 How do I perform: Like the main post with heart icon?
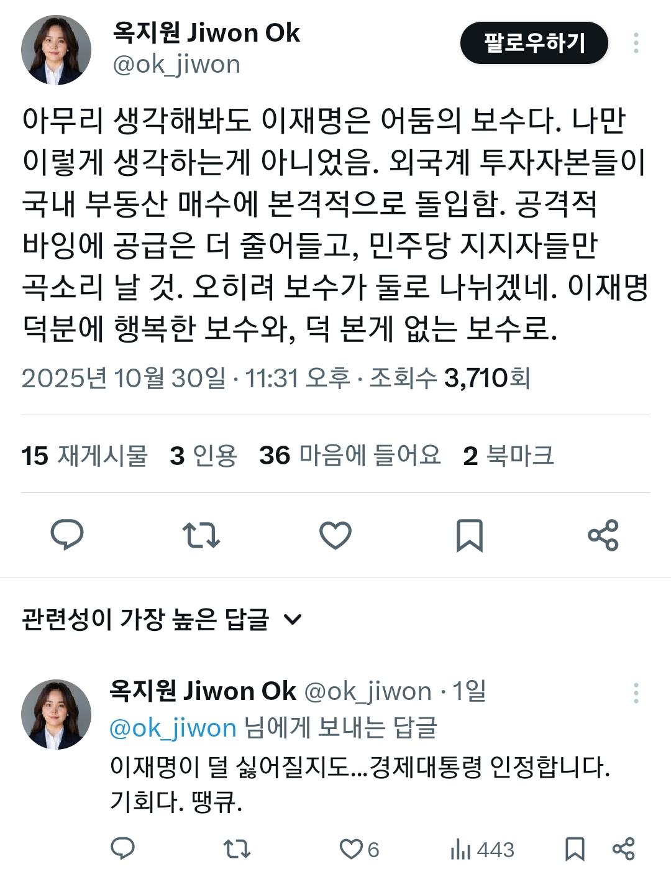click(x=335, y=535)
